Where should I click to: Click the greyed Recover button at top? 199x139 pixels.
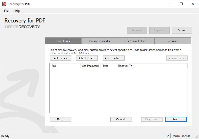click(x=137, y=30)
